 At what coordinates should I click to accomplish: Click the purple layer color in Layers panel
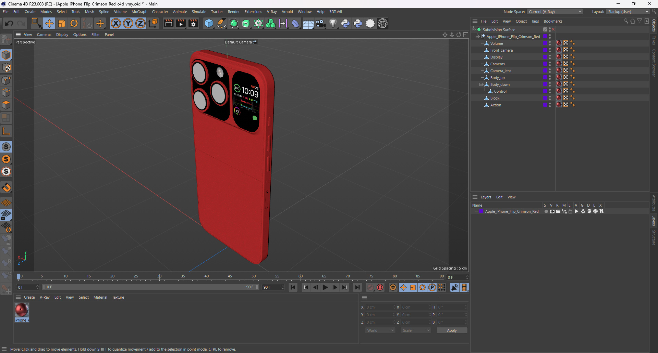[x=481, y=211]
